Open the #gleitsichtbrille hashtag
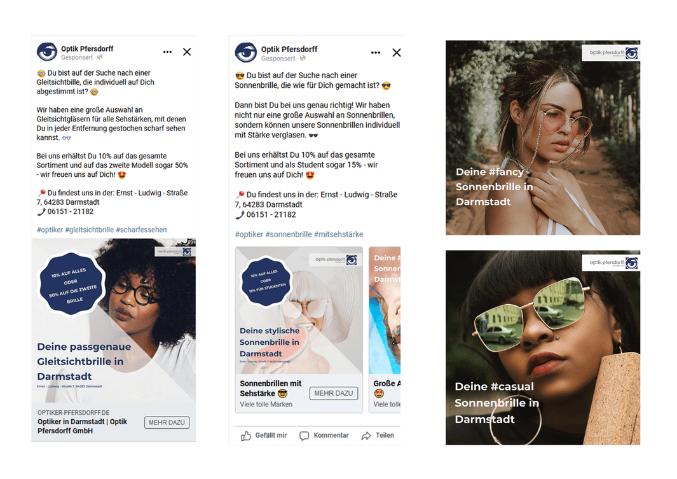Image resolution: width=677 pixels, height=479 pixels. 90,230
